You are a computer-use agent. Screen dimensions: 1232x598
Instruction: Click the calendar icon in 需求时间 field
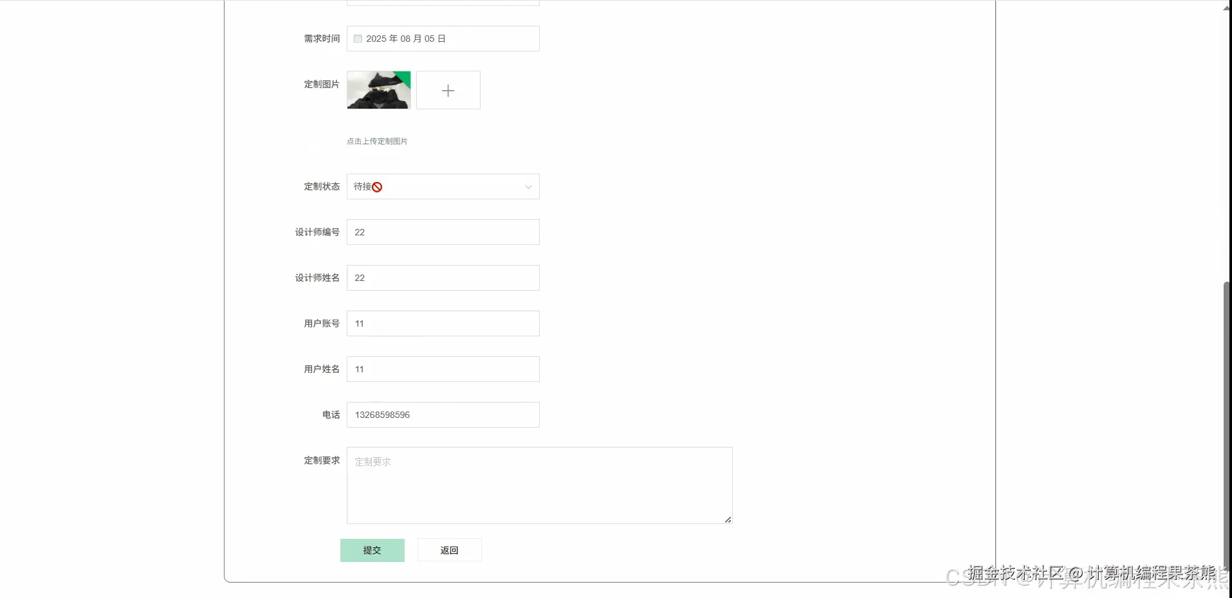pyautogui.click(x=357, y=38)
